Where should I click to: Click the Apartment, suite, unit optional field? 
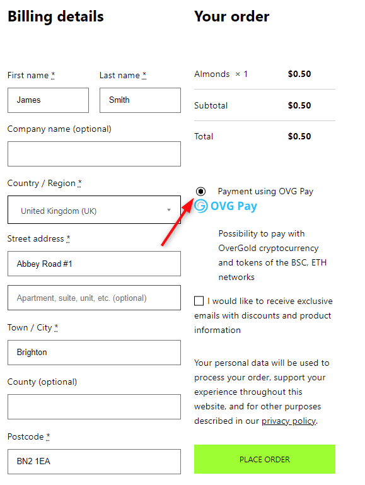point(95,298)
